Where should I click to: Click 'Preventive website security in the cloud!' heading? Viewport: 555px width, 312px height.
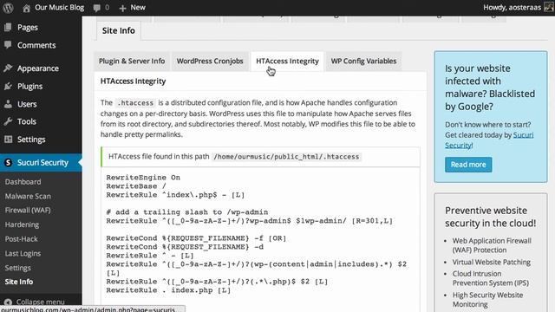(x=490, y=217)
